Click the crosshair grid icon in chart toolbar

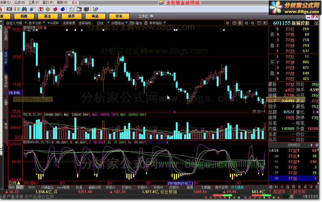pyautogui.click(x=234, y=23)
